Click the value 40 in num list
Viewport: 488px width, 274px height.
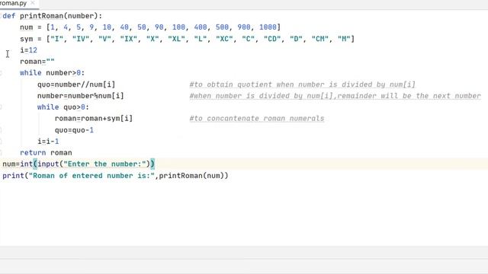click(x=124, y=27)
